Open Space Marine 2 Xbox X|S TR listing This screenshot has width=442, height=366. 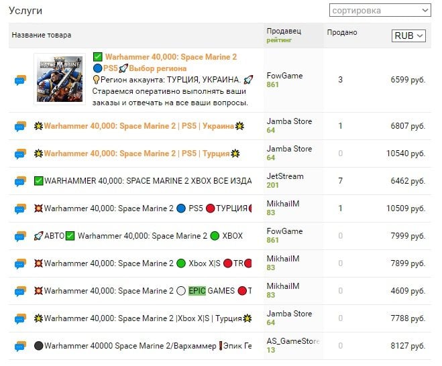(x=143, y=263)
